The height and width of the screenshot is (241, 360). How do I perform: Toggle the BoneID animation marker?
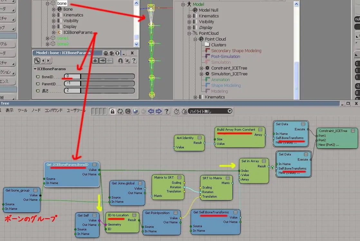(x=38, y=77)
